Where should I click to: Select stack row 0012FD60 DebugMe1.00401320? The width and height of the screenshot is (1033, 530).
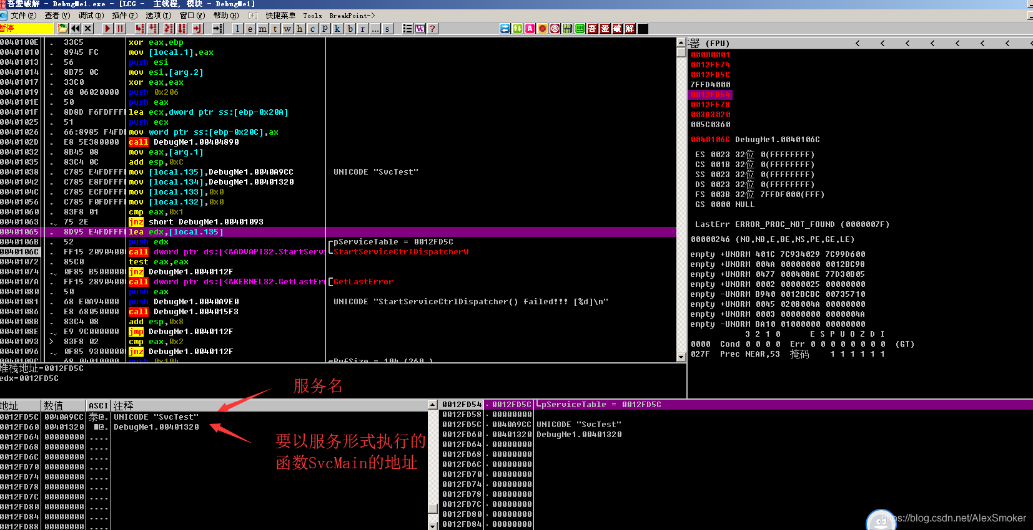click(736, 435)
